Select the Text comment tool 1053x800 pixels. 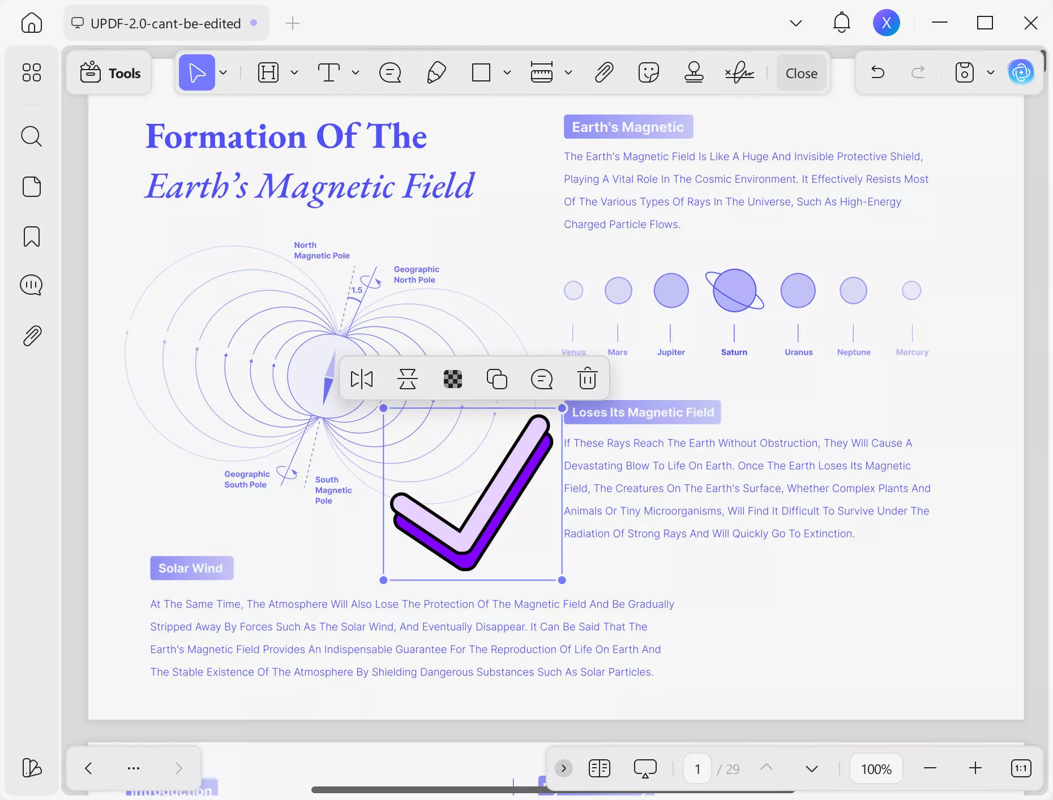pyautogui.click(x=329, y=72)
